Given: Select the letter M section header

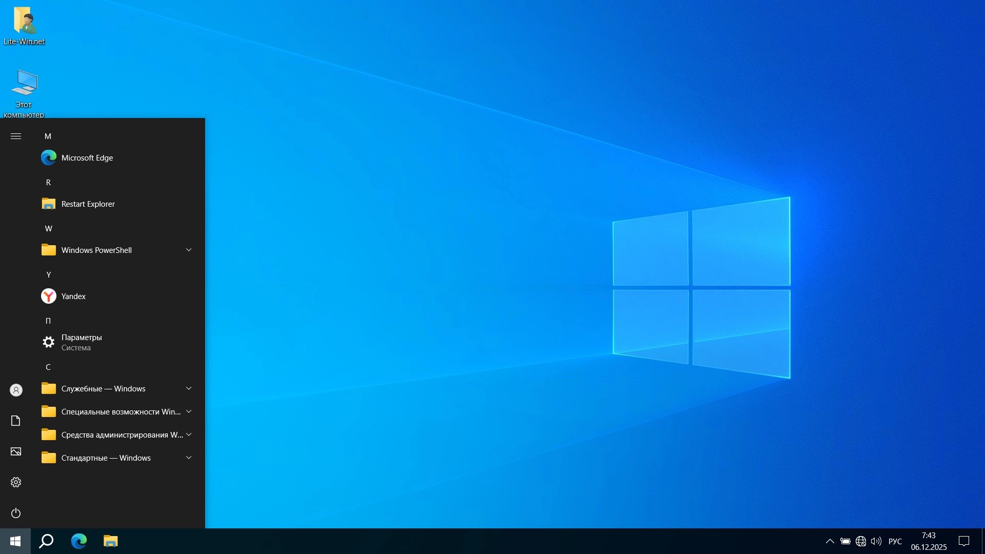Looking at the screenshot, I should [x=48, y=136].
